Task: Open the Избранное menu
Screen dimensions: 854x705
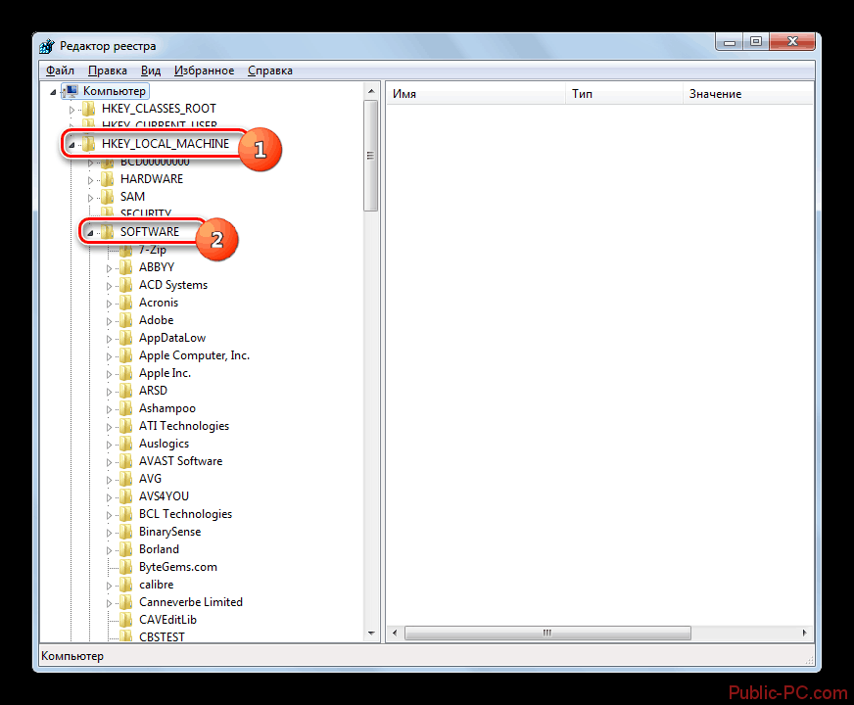Action: [204, 70]
